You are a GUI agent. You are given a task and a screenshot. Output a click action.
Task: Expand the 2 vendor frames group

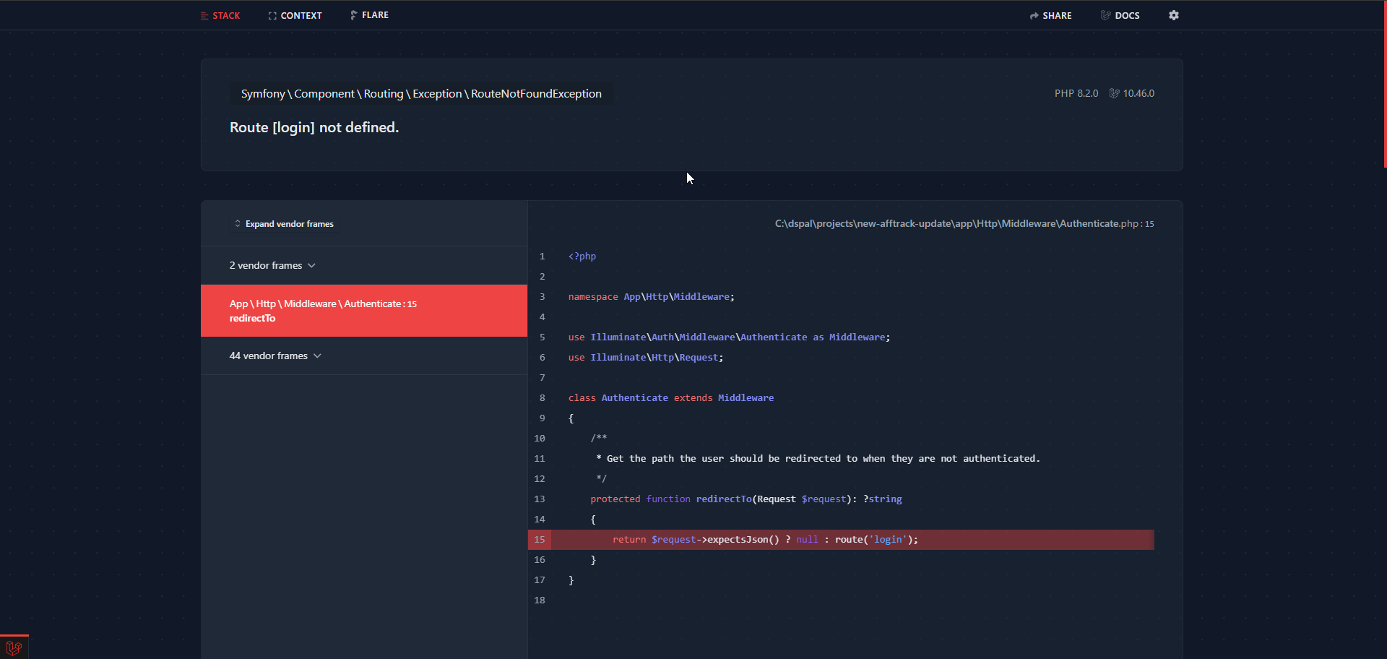272,265
